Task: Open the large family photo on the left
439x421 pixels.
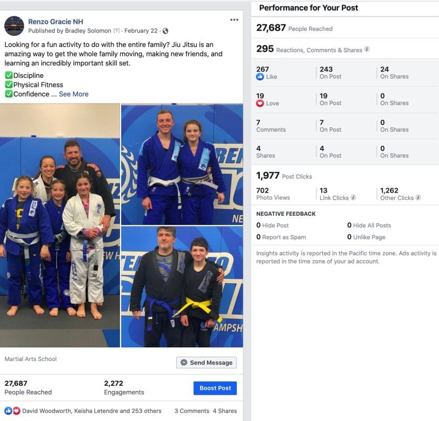Action: point(60,225)
